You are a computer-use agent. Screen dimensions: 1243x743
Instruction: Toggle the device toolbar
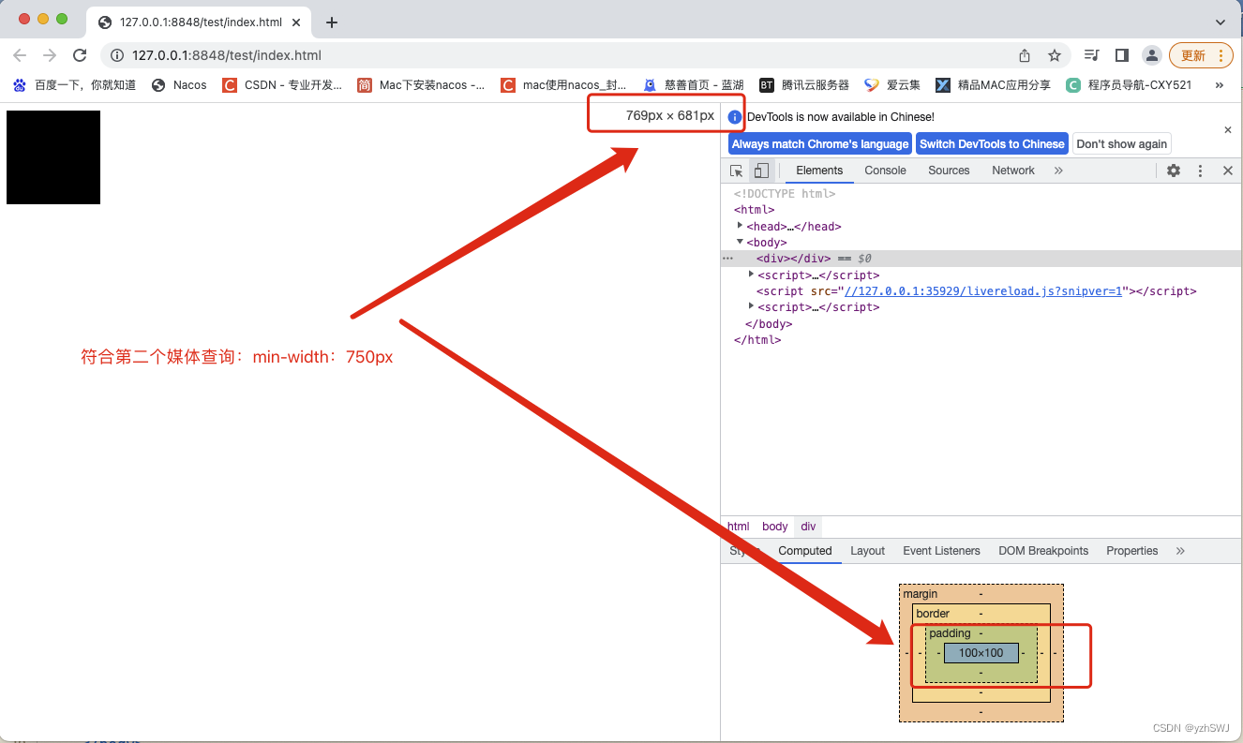click(x=761, y=171)
